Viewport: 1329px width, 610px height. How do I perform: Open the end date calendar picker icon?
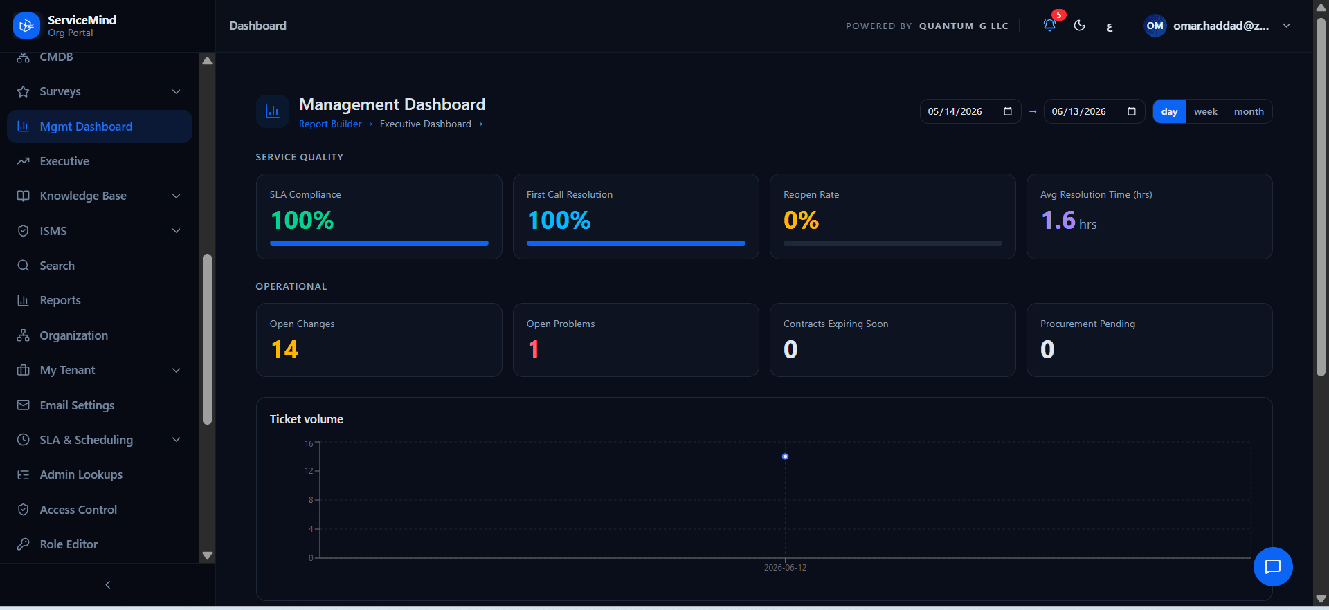[1132, 111]
